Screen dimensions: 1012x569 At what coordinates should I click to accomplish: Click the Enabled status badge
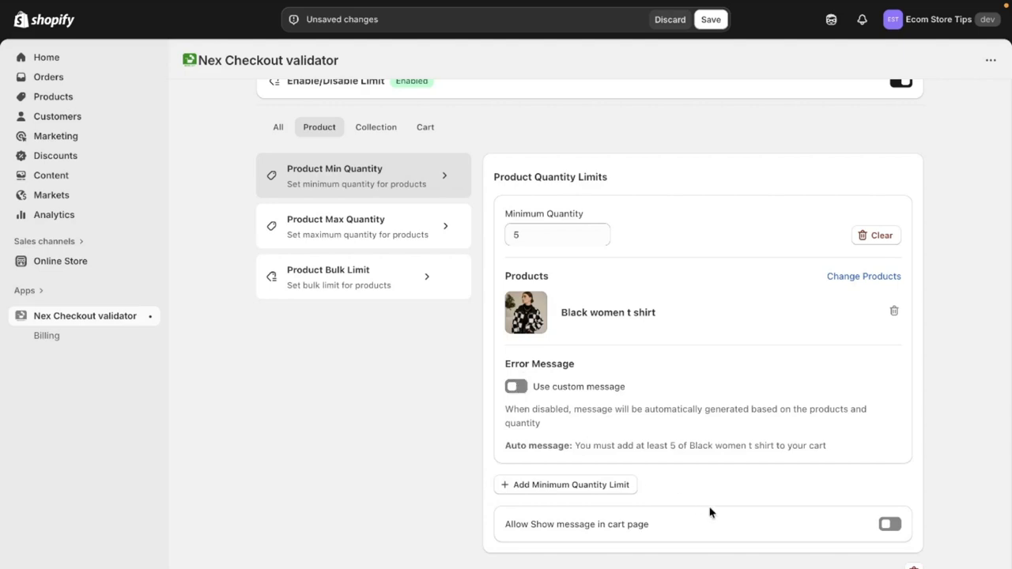(x=412, y=81)
